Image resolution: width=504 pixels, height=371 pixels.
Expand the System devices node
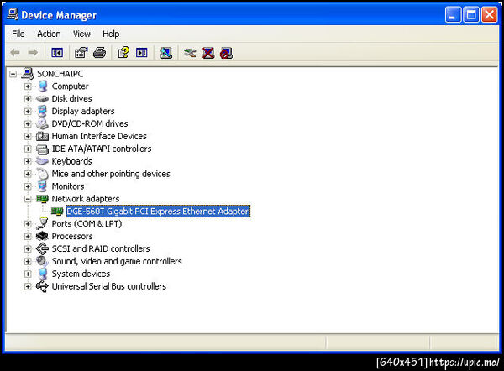[x=28, y=274]
